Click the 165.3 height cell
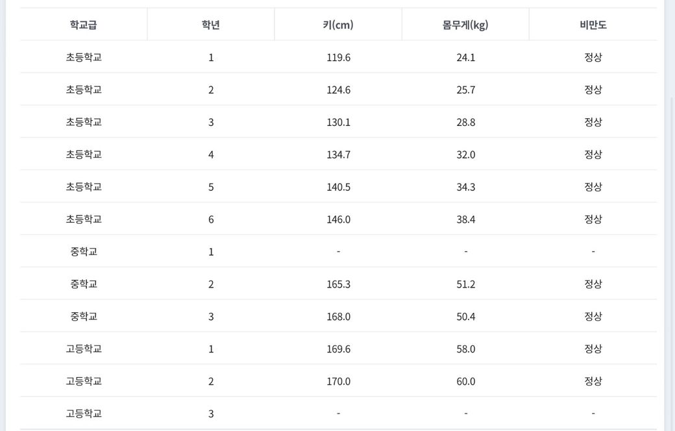The height and width of the screenshot is (431, 675). (338, 284)
